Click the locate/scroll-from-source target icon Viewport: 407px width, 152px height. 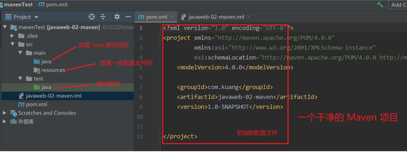tap(92, 17)
